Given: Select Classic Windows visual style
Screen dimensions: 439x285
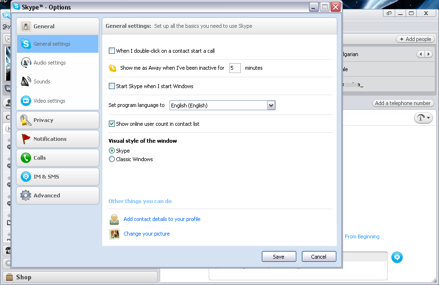Looking at the screenshot, I should (x=112, y=159).
